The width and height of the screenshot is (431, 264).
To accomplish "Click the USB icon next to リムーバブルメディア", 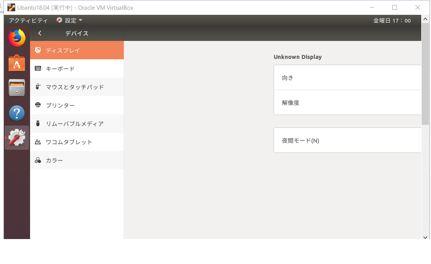I will (x=38, y=123).
